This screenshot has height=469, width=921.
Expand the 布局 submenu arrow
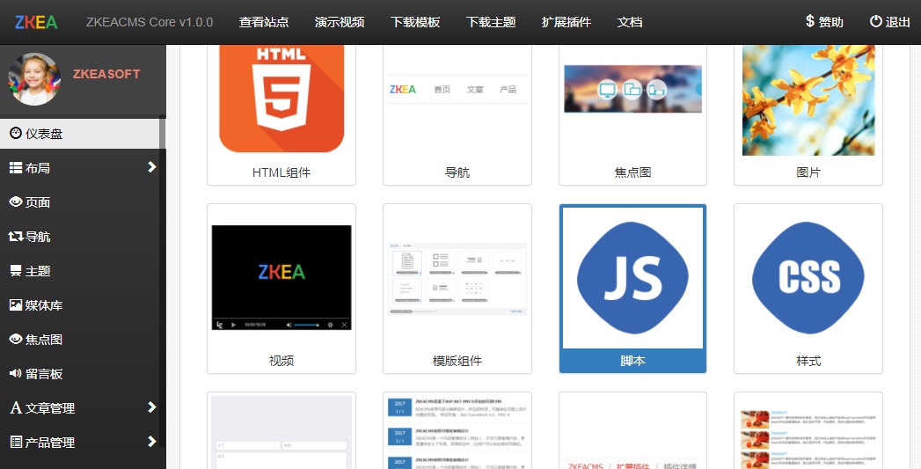coord(151,167)
